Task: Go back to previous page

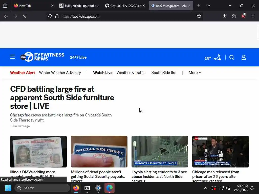Action: tap(6, 16)
